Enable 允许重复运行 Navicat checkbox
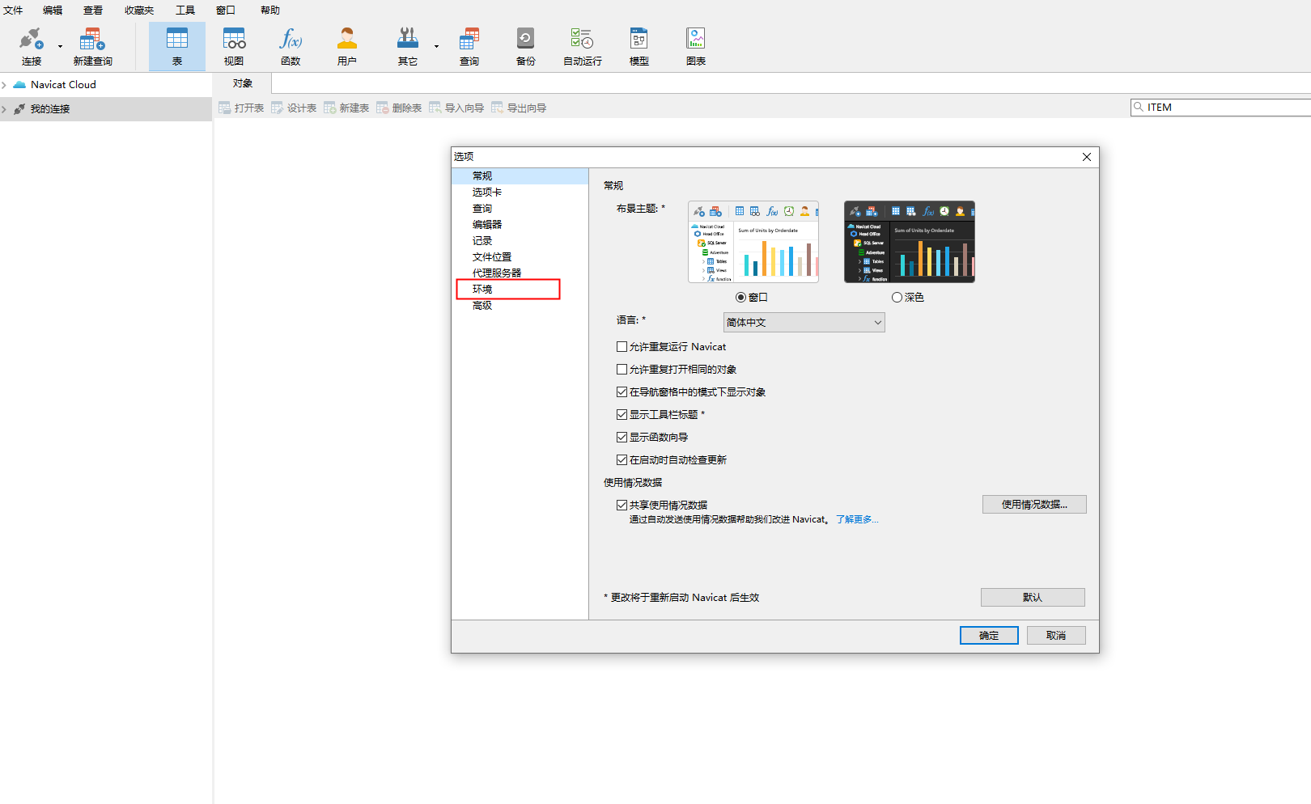This screenshot has height=804, width=1311. click(622, 346)
